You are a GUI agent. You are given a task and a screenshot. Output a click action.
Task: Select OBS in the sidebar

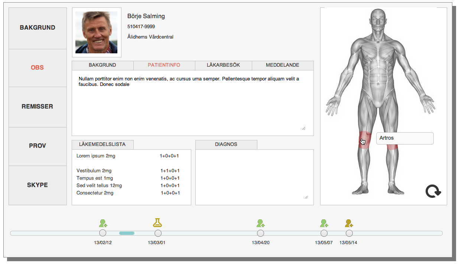tap(38, 68)
